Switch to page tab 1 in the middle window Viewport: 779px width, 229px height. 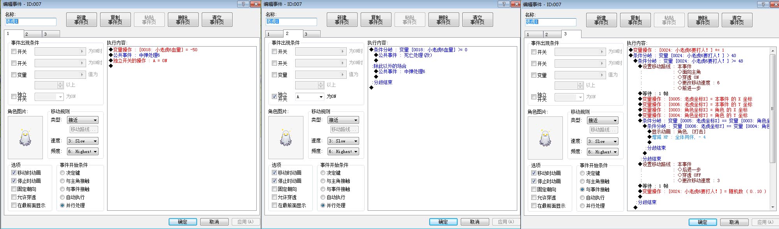click(x=273, y=34)
